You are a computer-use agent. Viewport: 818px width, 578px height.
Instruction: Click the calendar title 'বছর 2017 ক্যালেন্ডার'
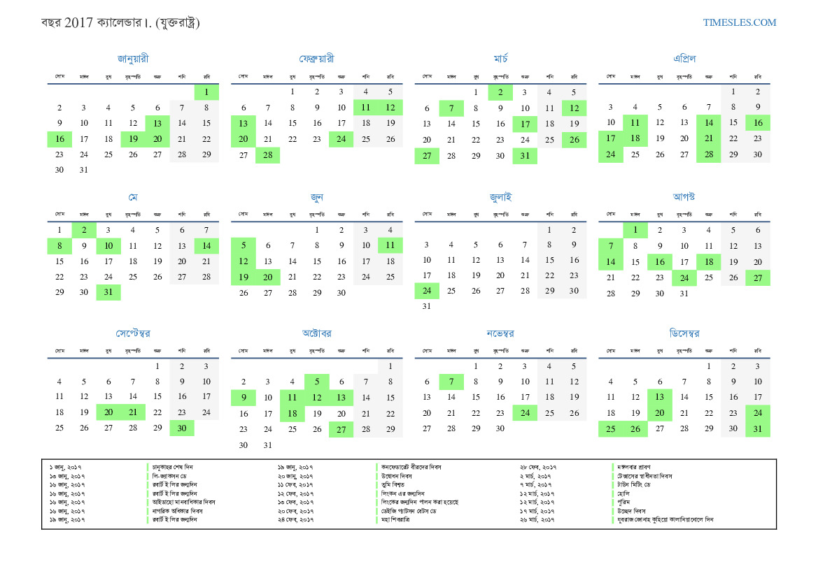[x=120, y=22]
